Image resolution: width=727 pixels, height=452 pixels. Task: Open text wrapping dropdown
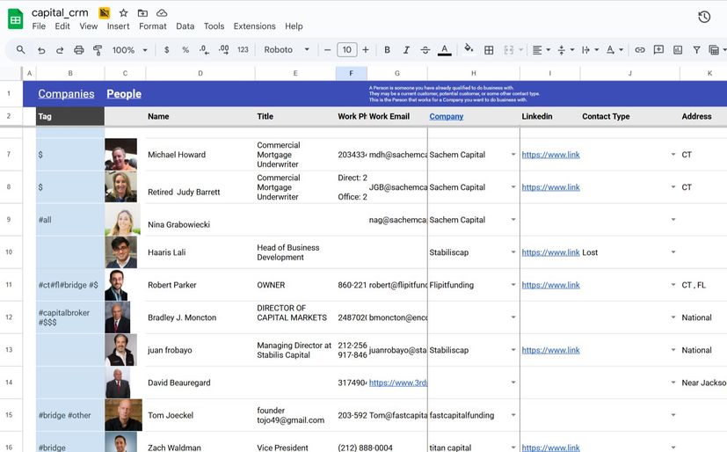click(590, 50)
